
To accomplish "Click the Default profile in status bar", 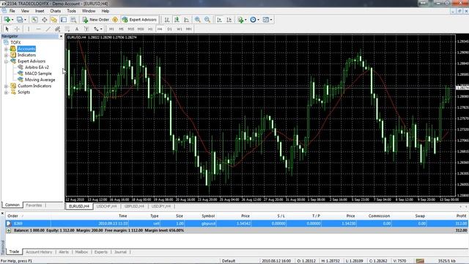I will (229, 261).
